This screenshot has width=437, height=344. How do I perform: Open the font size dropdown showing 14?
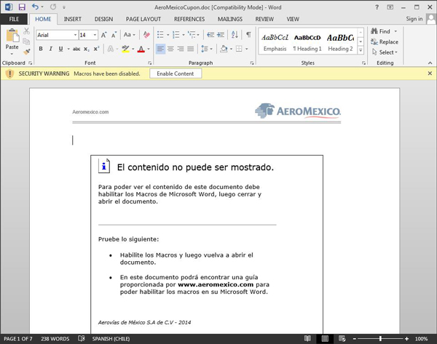pyautogui.click(x=95, y=35)
